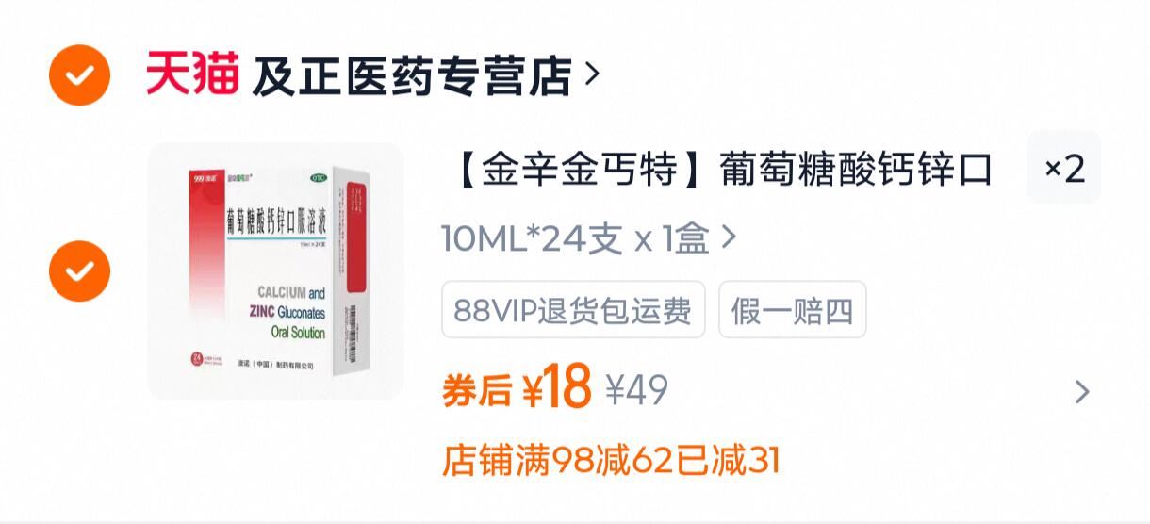1150x524 pixels.
Task: Open the 店铺满98减62已减31 promotion
Action: pos(611,460)
